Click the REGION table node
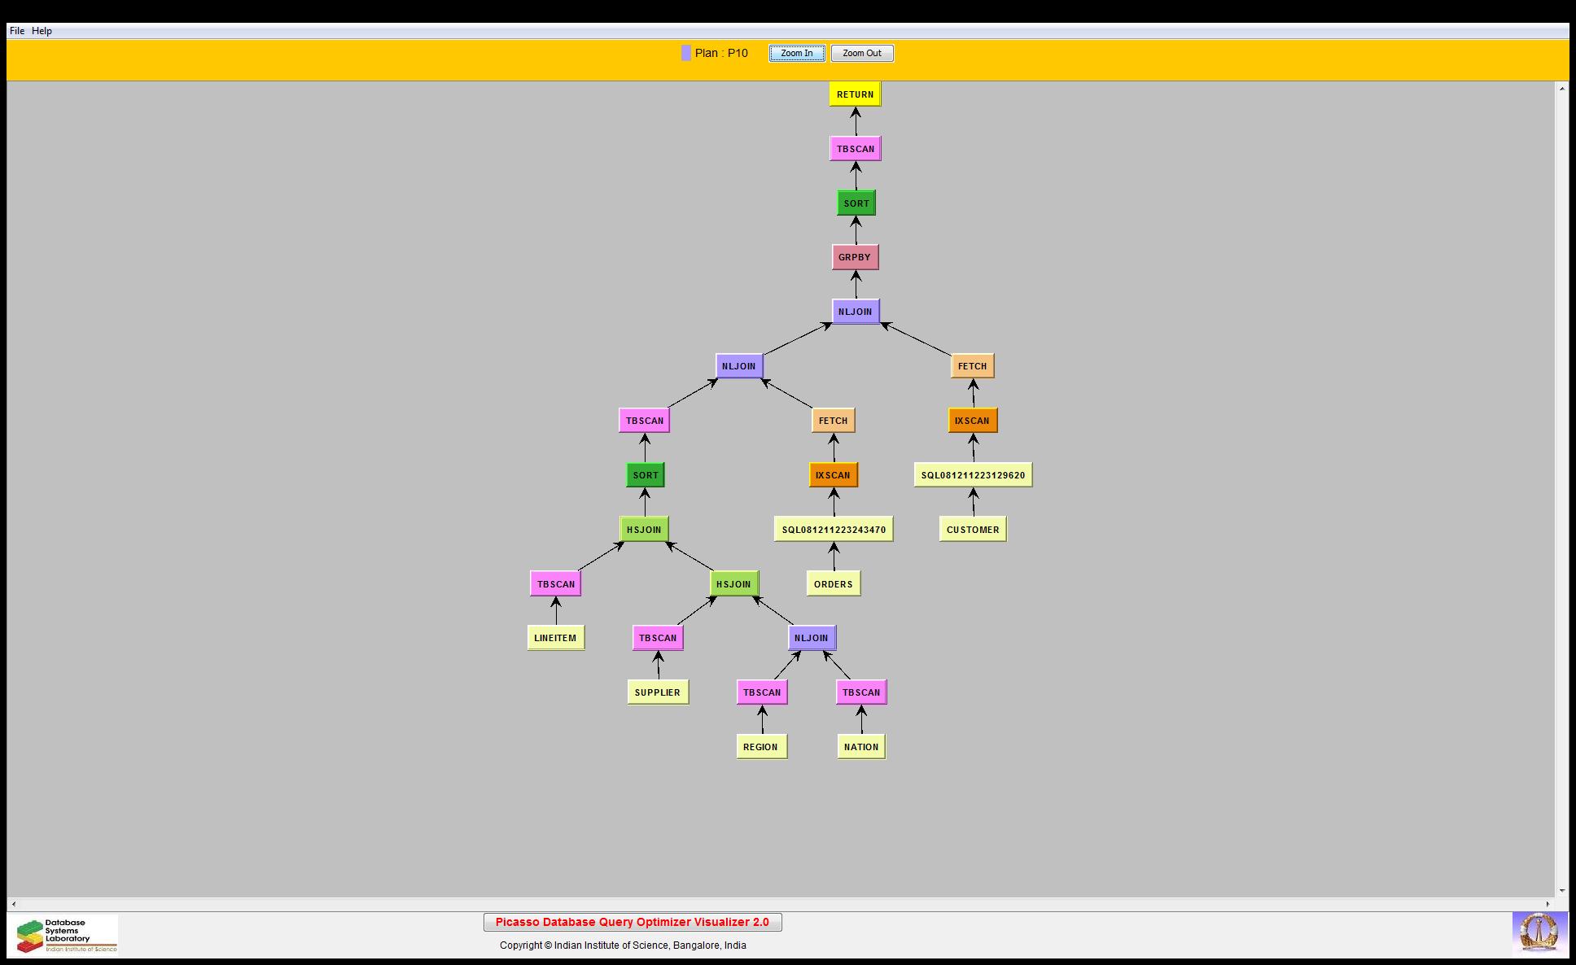This screenshot has height=965, width=1576. [760, 747]
